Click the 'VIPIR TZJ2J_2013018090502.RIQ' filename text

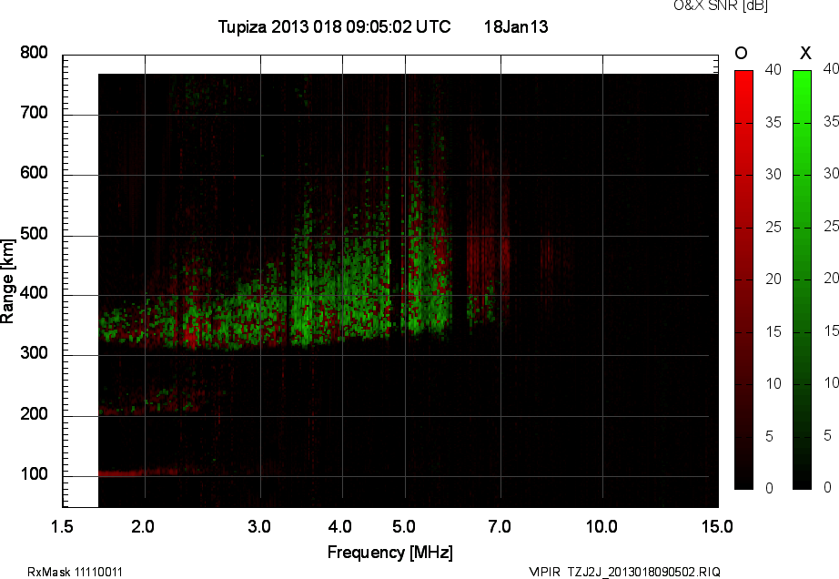tap(624, 572)
